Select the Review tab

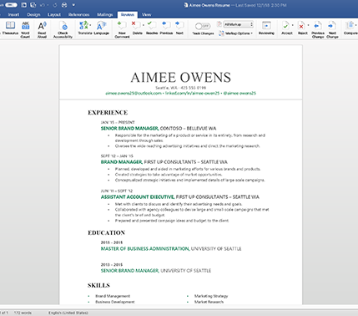click(128, 14)
